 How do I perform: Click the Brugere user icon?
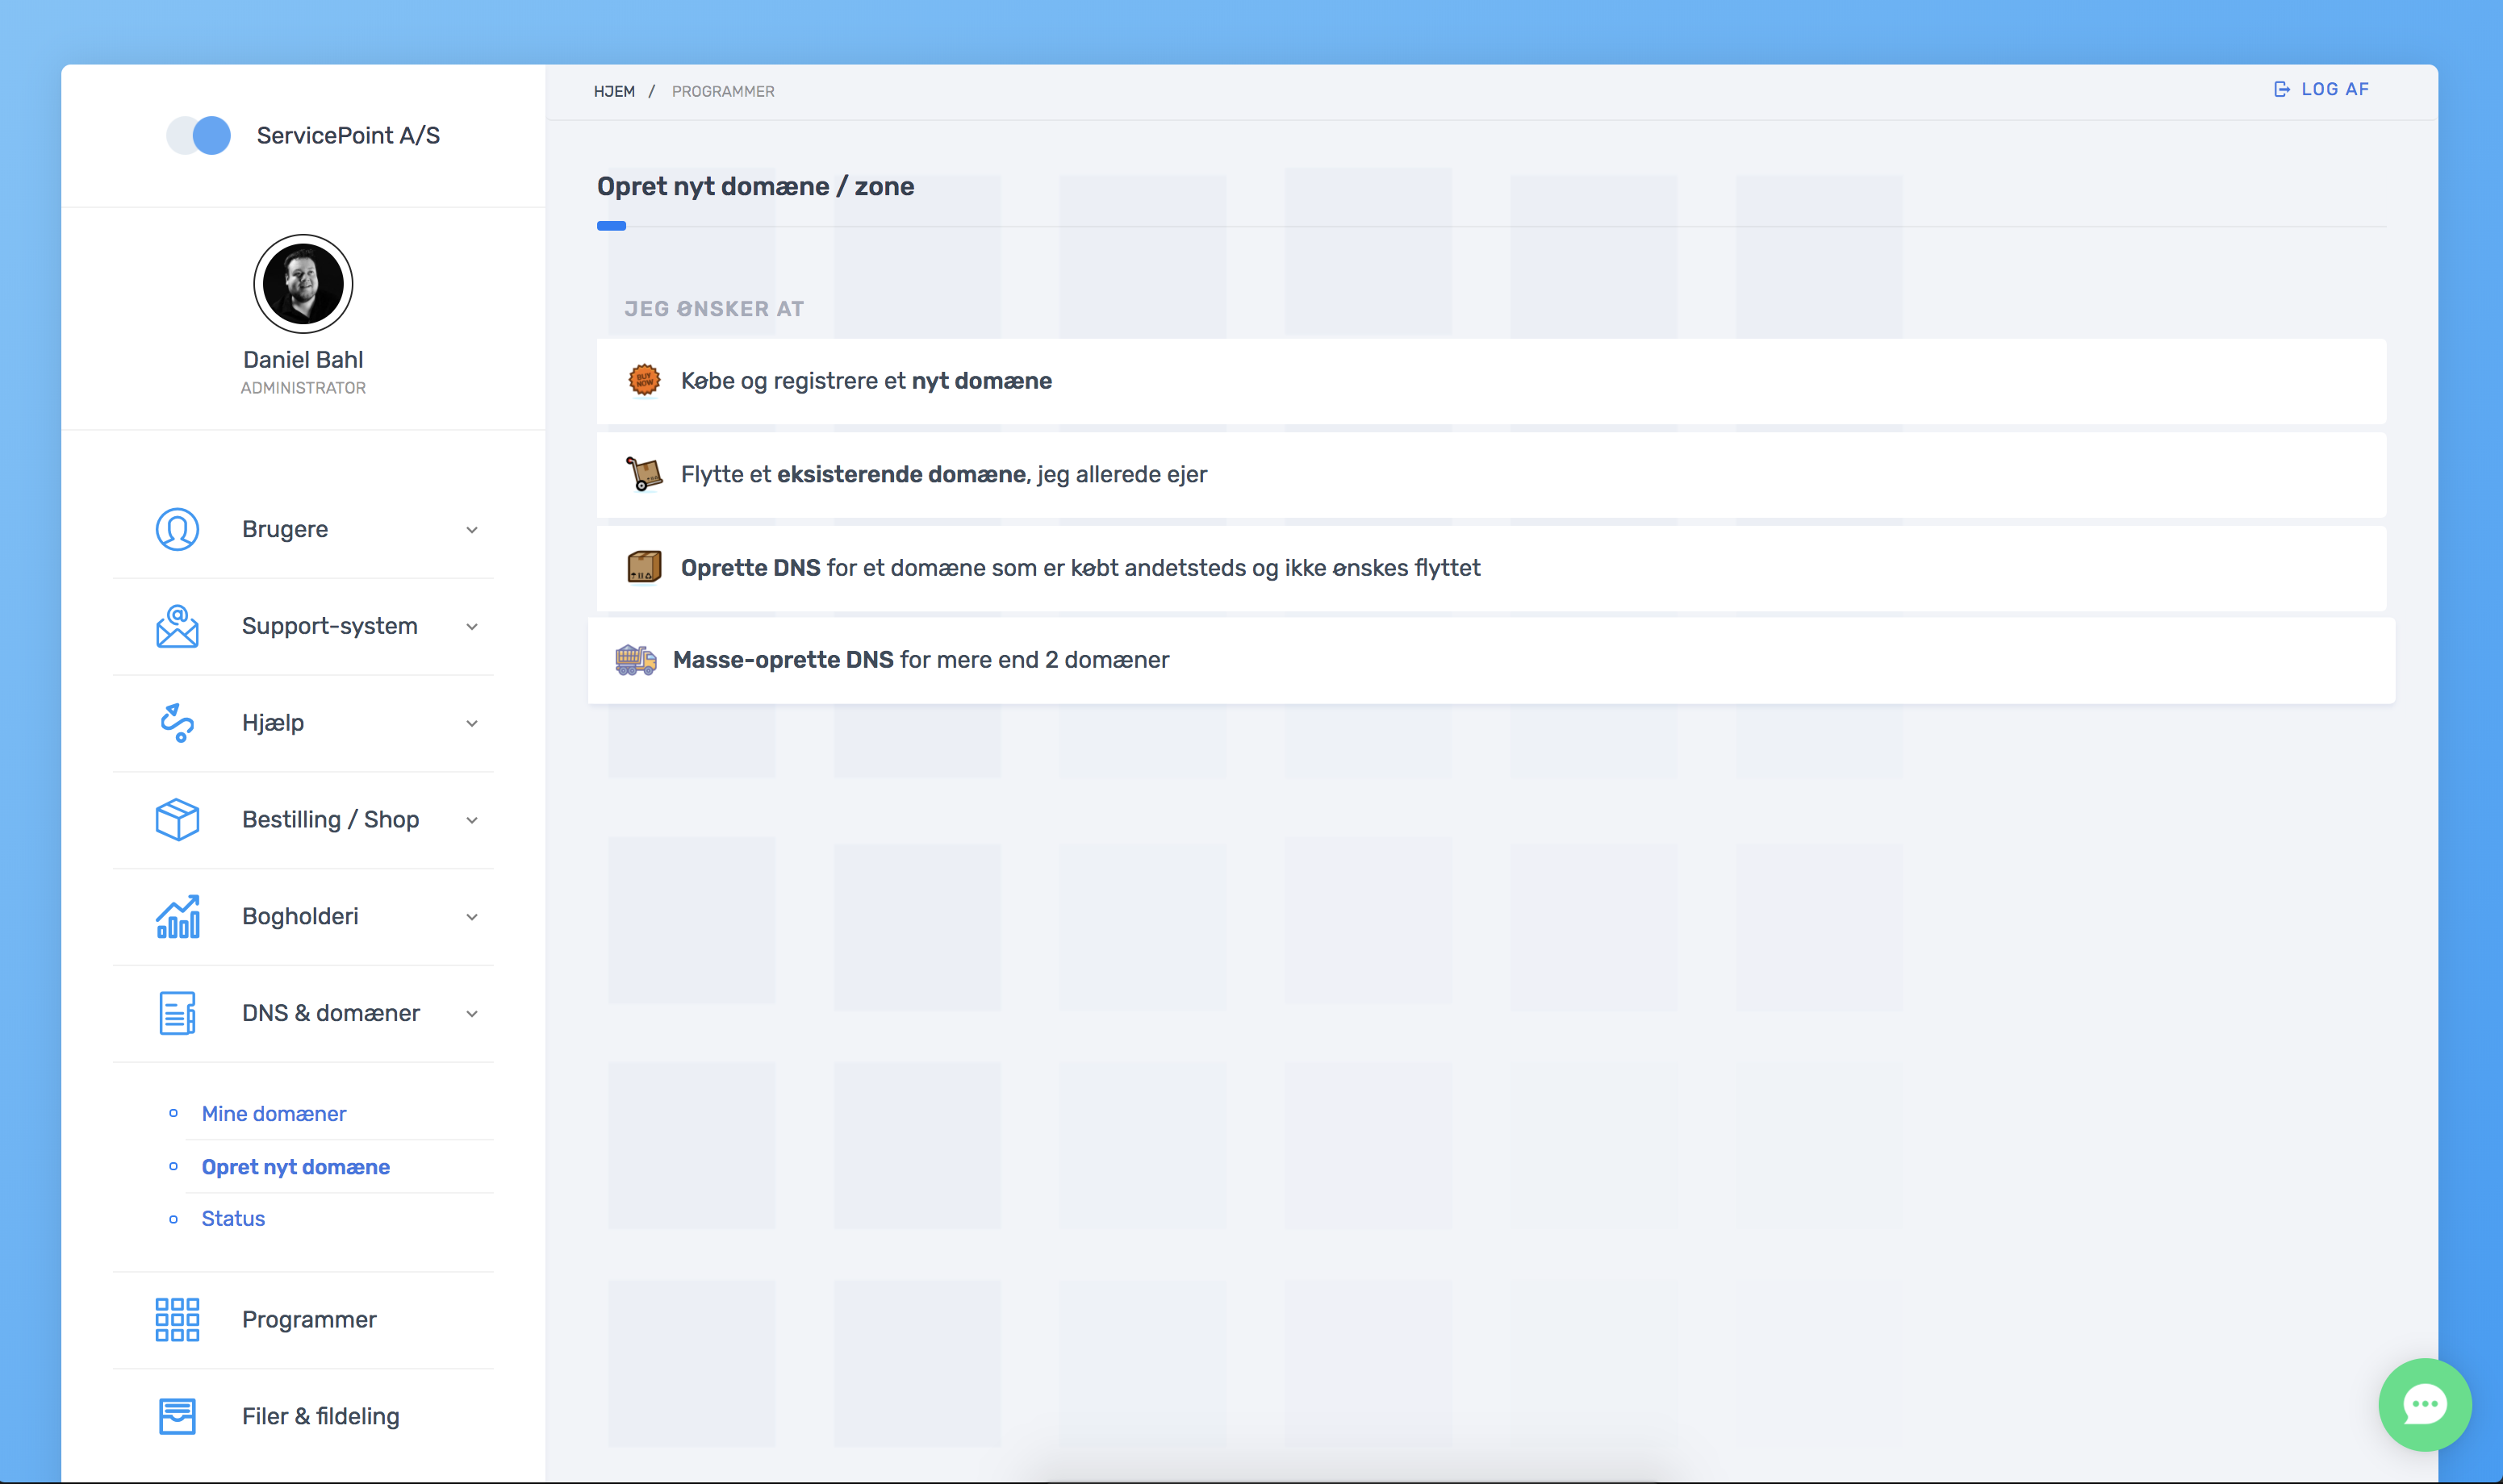point(177,529)
